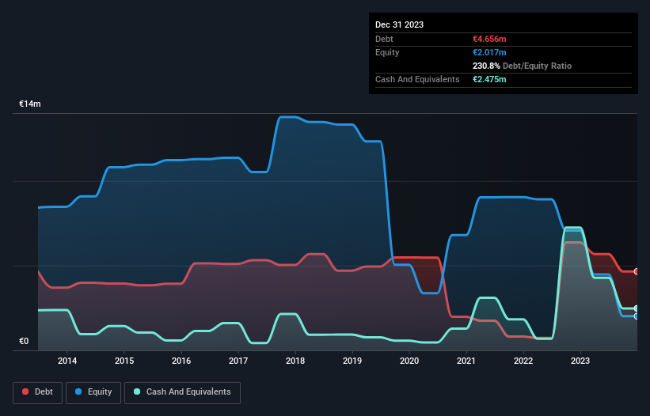Select the 2015 label on the x-axis
Viewport: 650px width, 416px height.
click(124, 361)
